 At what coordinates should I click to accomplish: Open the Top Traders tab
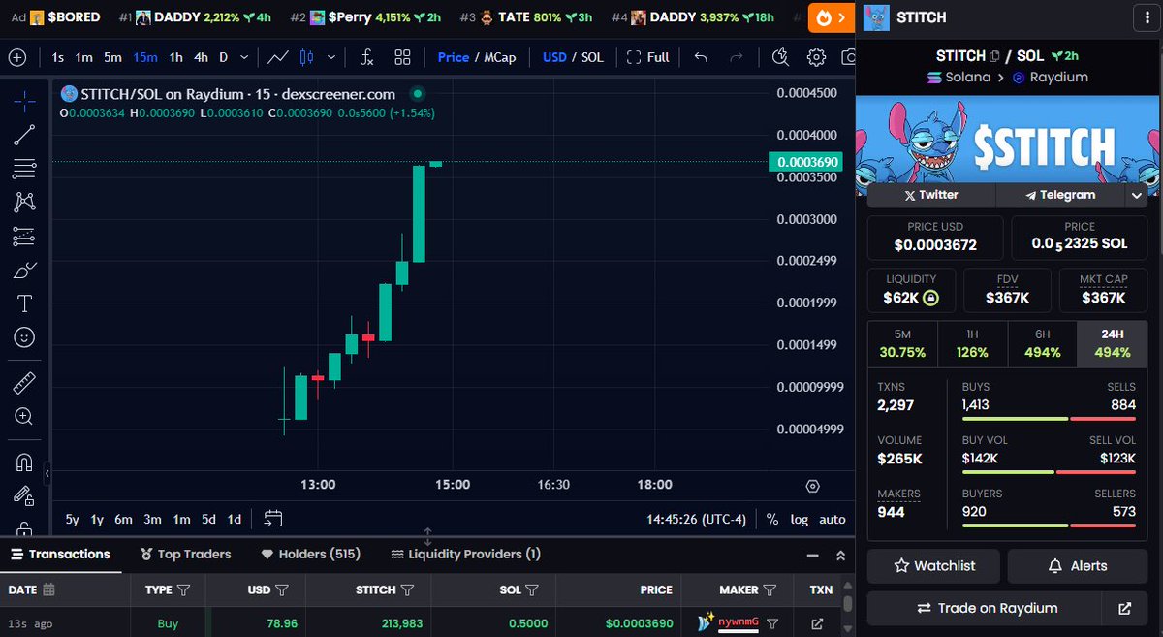(185, 555)
